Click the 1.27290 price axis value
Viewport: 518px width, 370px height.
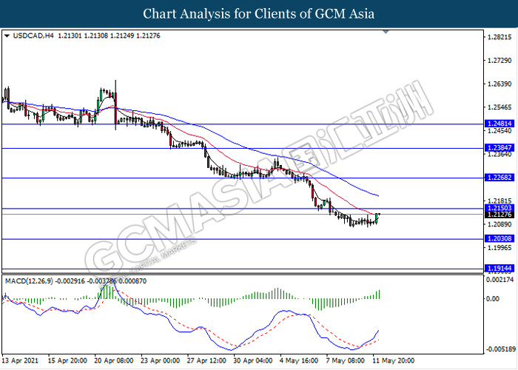tap(499, 61)
